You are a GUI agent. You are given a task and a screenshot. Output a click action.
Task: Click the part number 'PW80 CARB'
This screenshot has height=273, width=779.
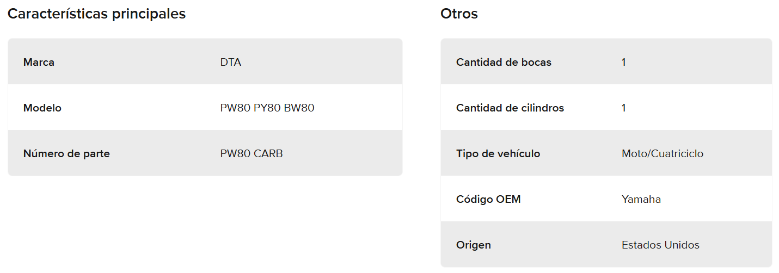pyautogui.click(x=252, y=153)
